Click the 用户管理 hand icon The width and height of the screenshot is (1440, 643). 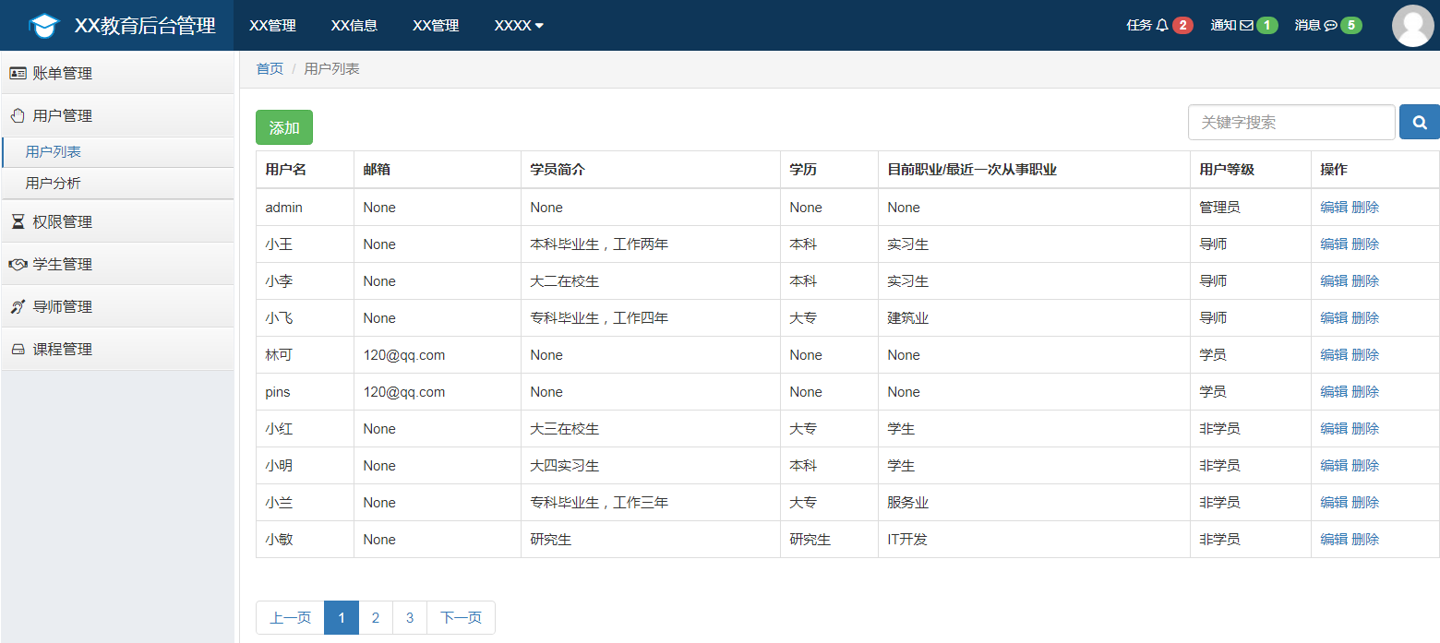click(x=18, y=115)
